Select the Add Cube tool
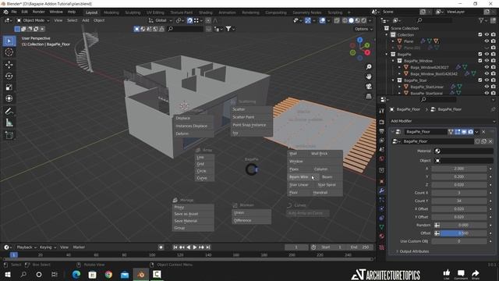Image resolution: width=499 pixels, height=281 pixels. pyautogui.click(x=9, y=135)
